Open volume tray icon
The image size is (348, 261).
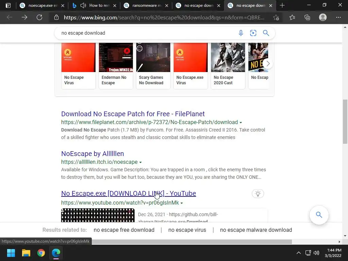coord(316,253)
